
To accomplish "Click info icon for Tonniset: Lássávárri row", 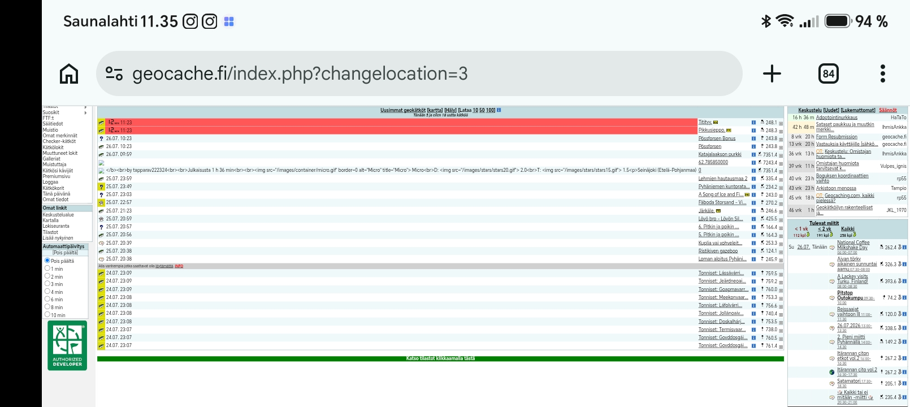I will pyautogui.click(x=753, y=273).
